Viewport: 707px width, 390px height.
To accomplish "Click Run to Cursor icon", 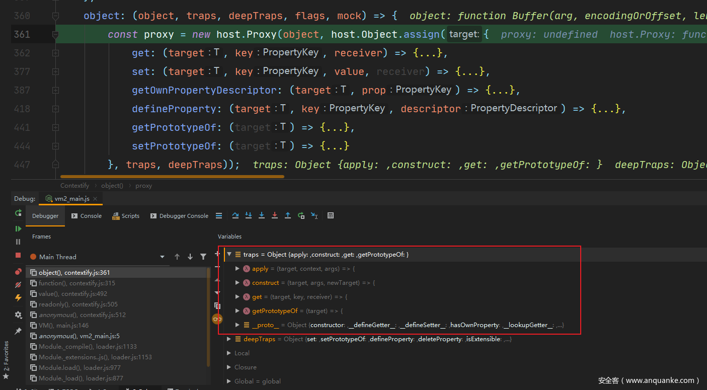I will [314, 215].
